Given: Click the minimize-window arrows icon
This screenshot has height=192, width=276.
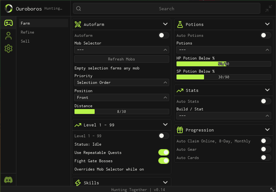Looking at the screenshot, I should pos(269,8).
